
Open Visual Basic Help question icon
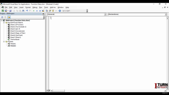60,11
